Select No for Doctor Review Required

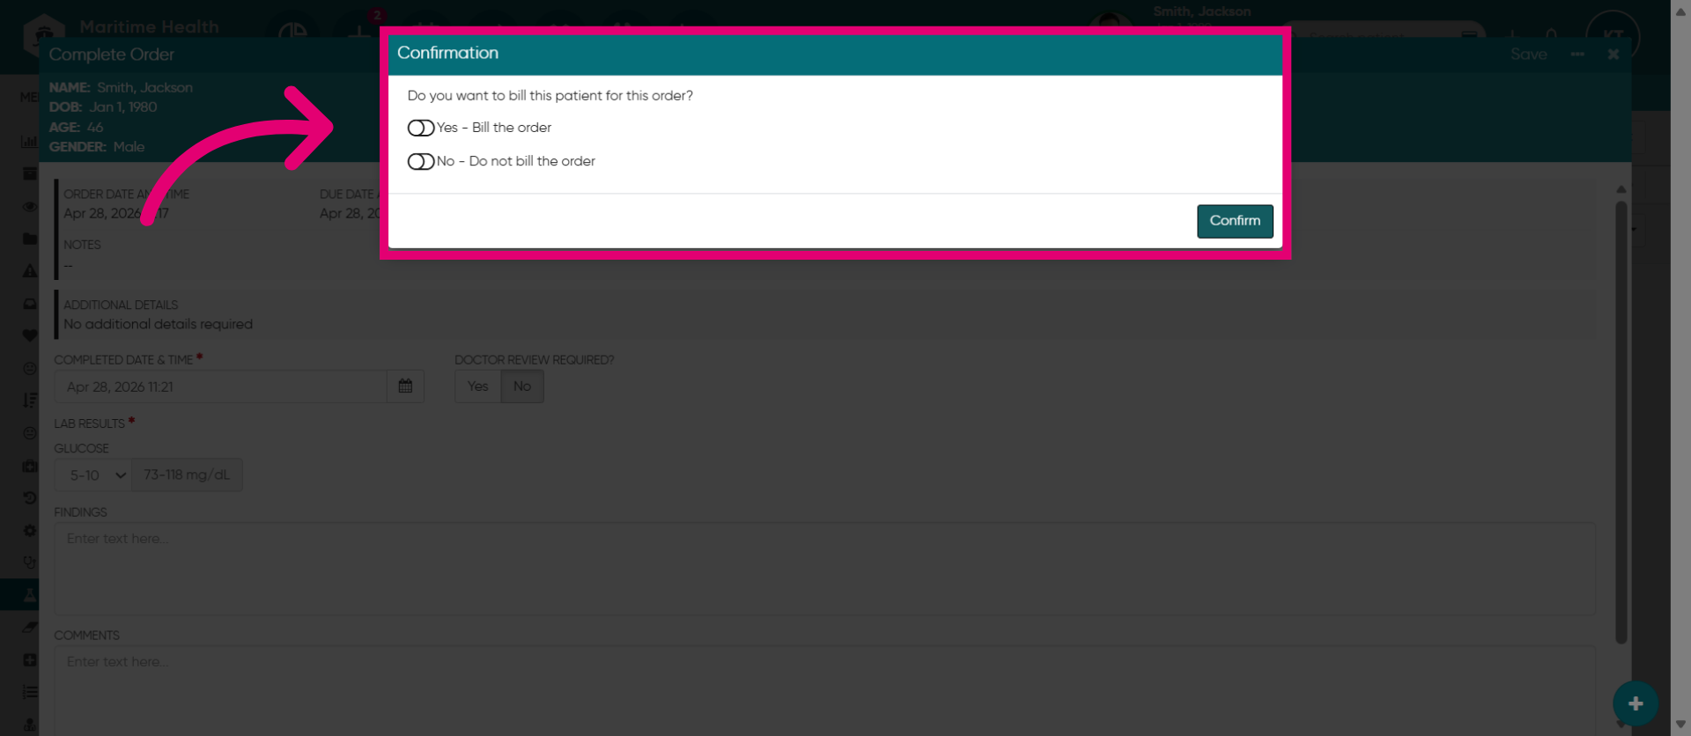pyautogui.click(x=522, y=386)
